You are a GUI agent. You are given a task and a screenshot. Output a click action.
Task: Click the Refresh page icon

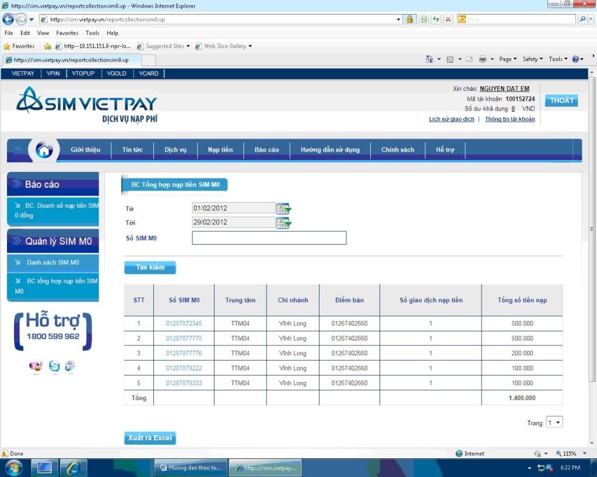pos(436,19)
